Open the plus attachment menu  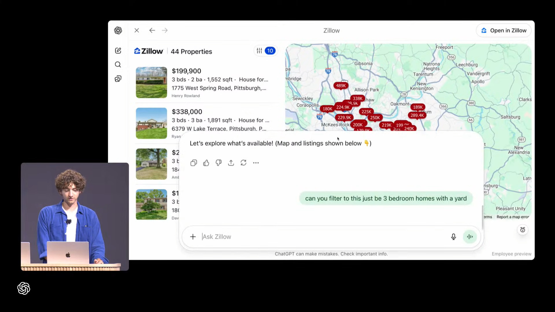(x=193, y=237)
